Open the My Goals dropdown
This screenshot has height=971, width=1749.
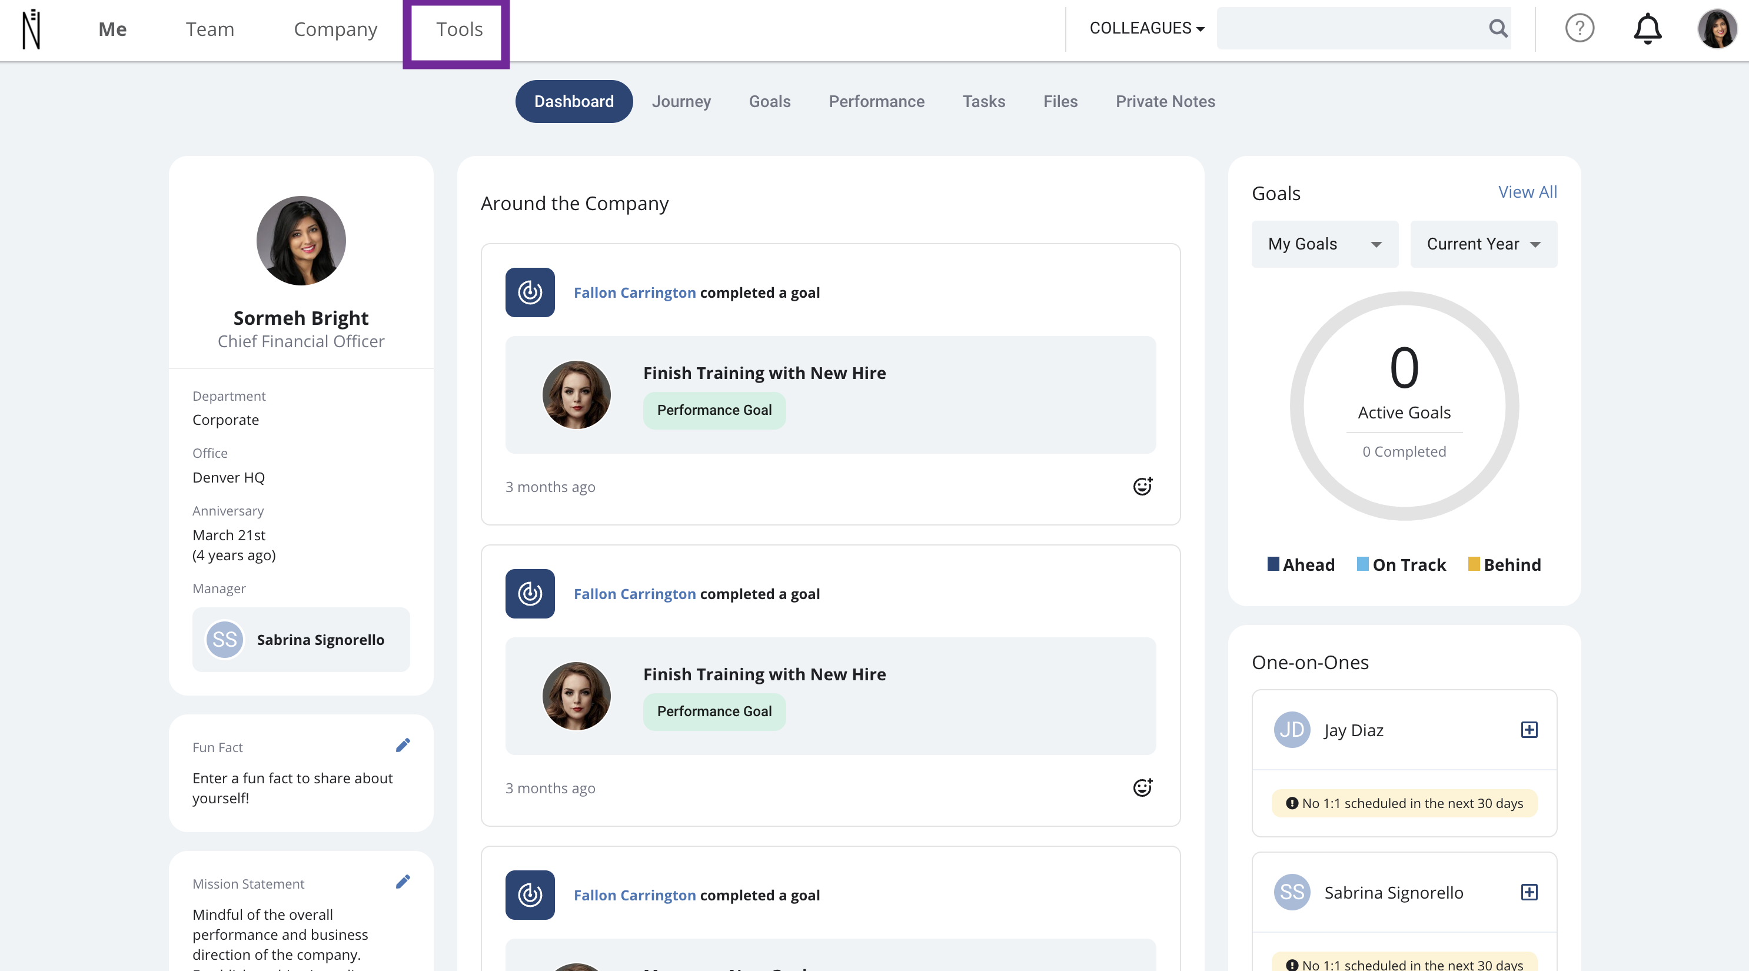(1325, 244)
